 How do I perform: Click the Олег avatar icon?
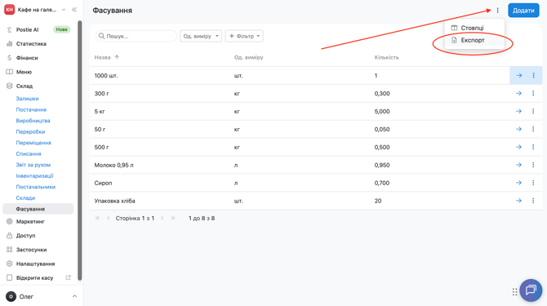click(x=11, y=296)
